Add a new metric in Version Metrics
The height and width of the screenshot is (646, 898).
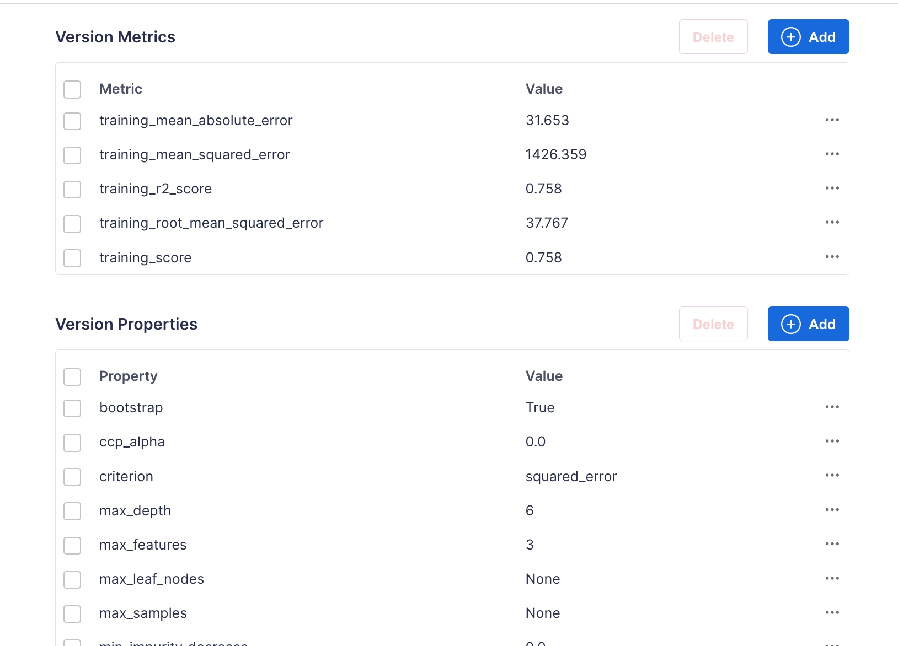click(x=808, y=37)
